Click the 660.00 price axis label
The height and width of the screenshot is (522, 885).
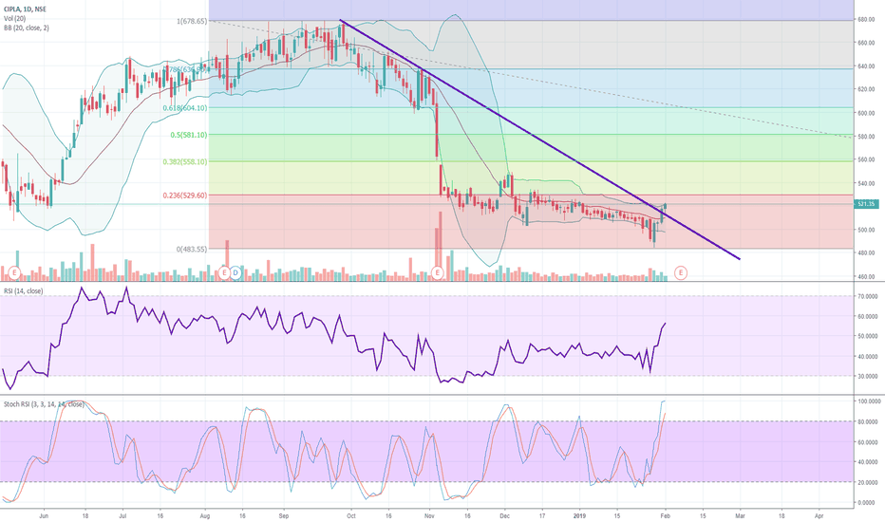pyautogui.click(x=866, y=43)
